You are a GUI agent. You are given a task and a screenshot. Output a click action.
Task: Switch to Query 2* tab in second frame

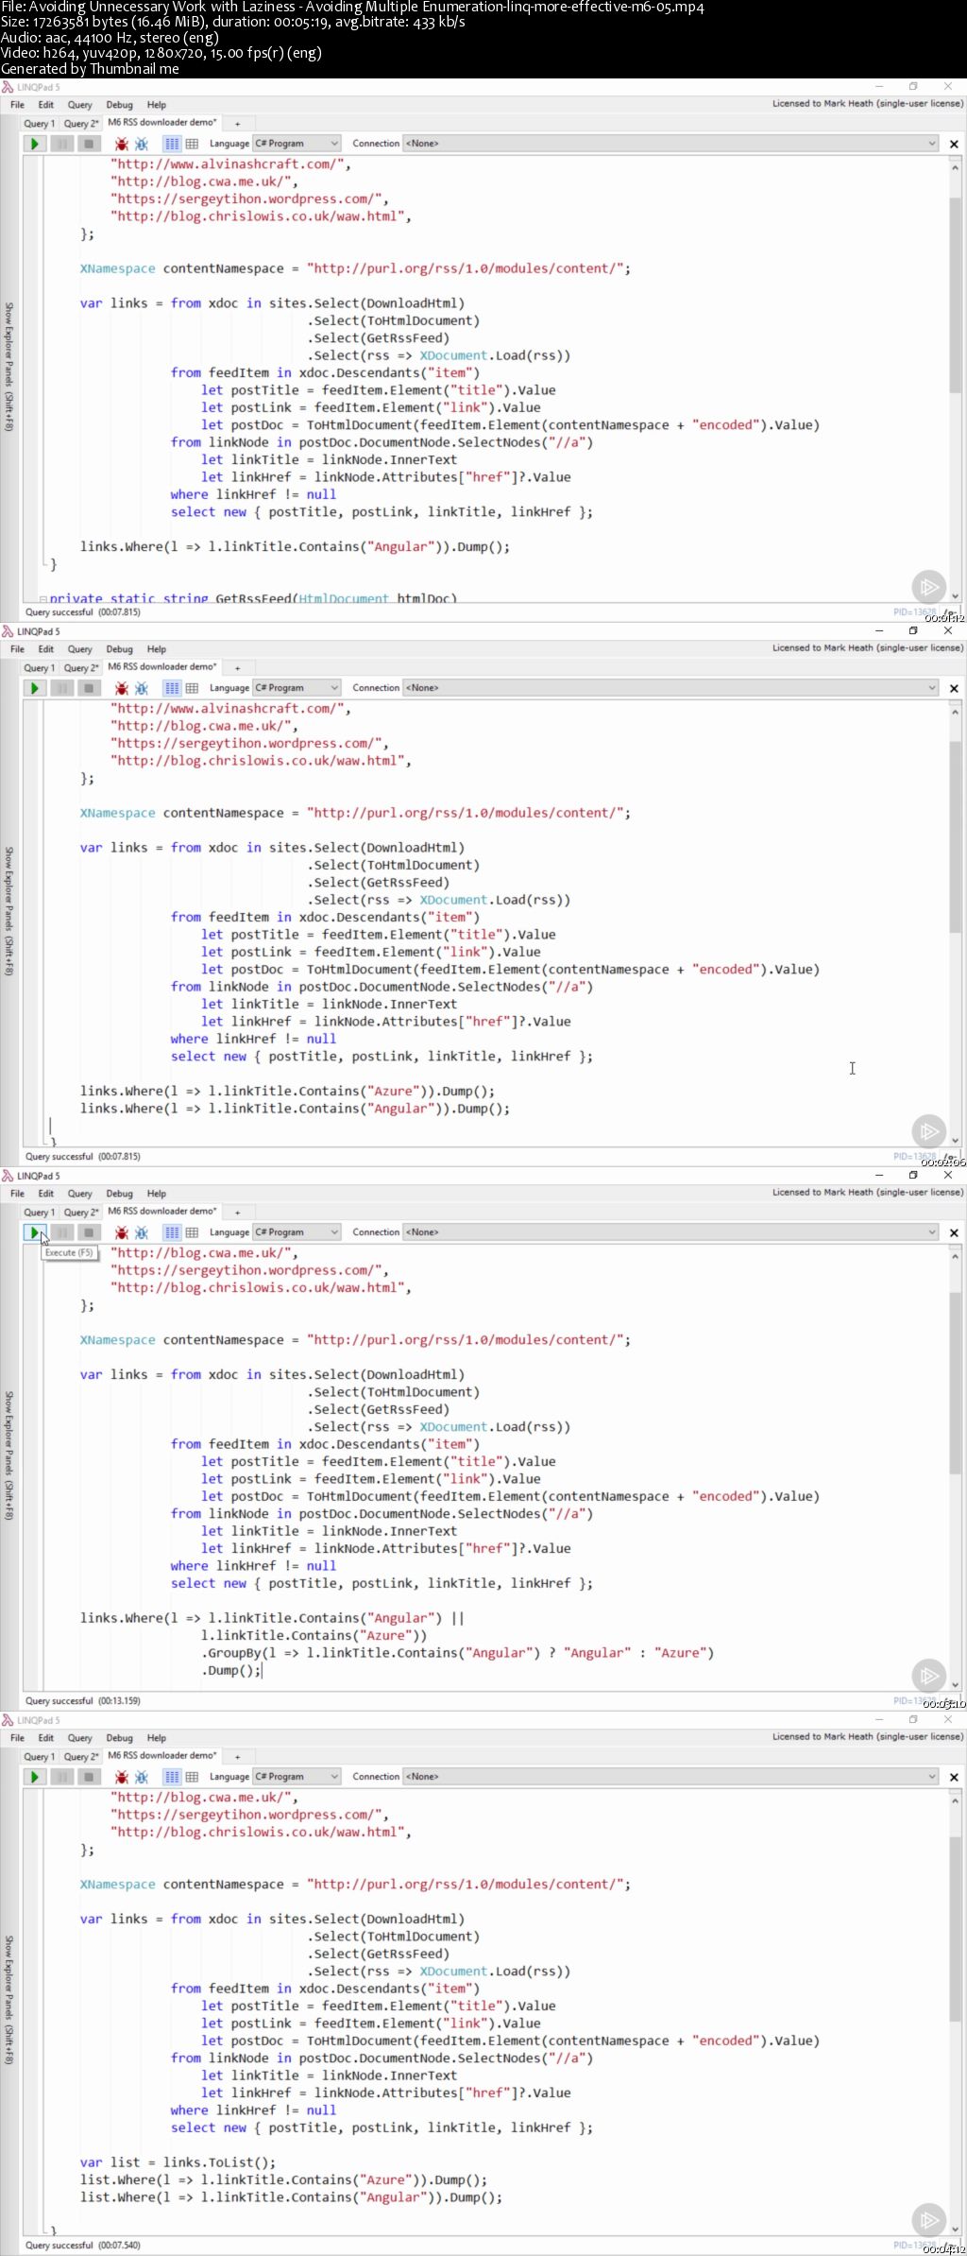[81, 668]
